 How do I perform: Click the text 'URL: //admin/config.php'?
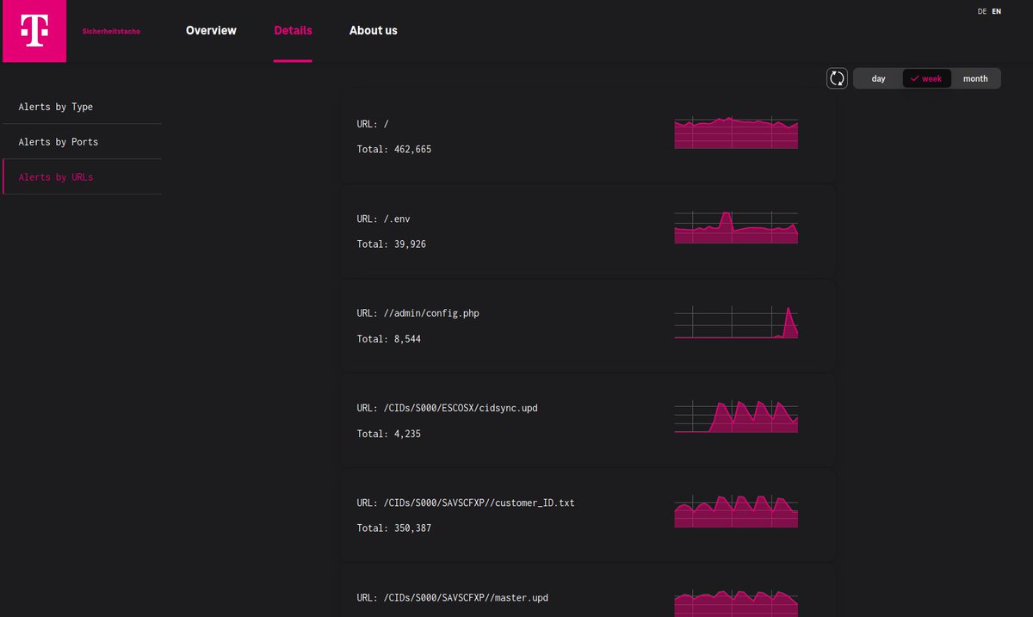pyautogui.click(x=418, y=313)
